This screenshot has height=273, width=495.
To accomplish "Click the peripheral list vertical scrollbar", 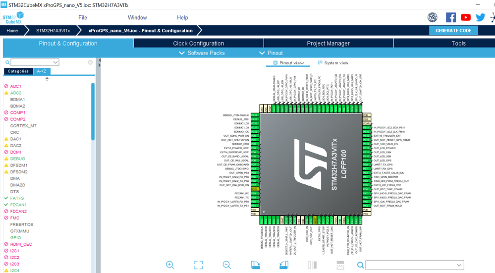I will pyautogui.click(x=93, y=111).
